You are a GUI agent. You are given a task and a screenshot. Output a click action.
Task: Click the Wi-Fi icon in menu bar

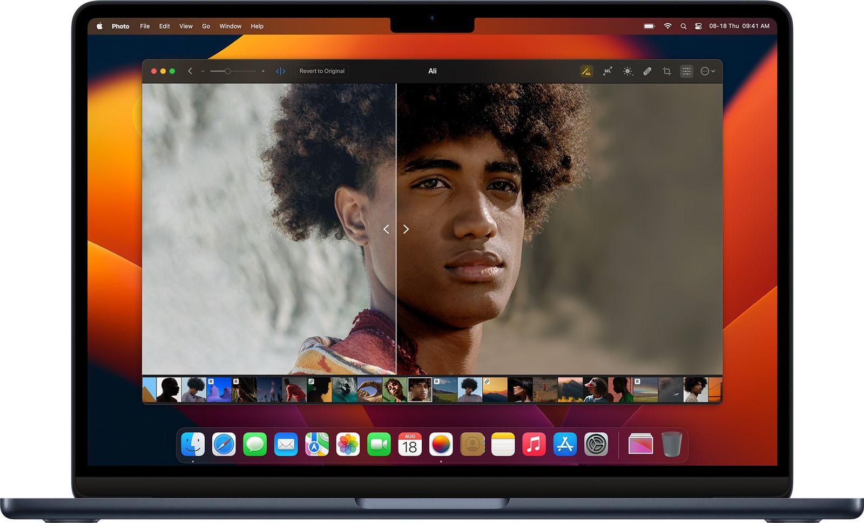tap(667, 26)
